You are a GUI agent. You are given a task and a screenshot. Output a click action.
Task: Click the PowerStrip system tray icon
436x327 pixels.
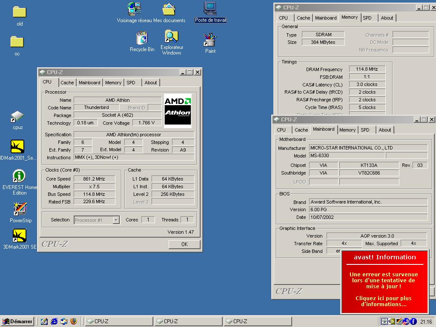[399, 321]
